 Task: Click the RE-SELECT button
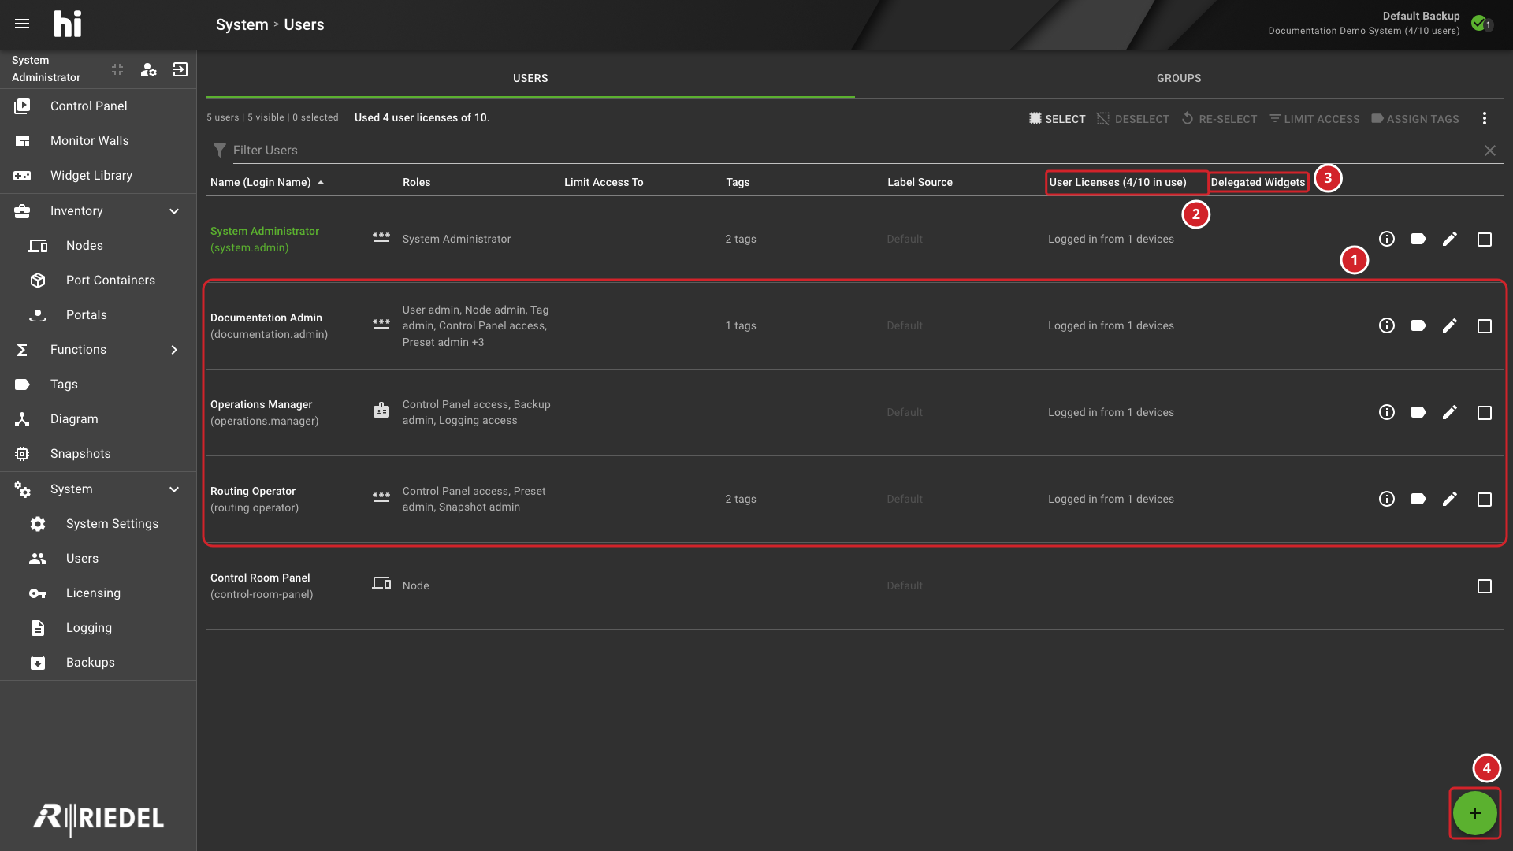click(x=1219, y=119)
